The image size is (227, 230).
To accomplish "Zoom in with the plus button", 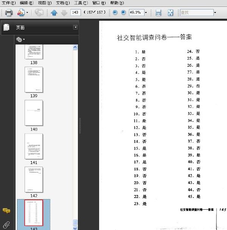I will tap(123, 12).
